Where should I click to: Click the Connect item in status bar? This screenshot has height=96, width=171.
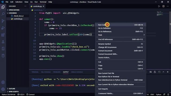coord(30,94)
